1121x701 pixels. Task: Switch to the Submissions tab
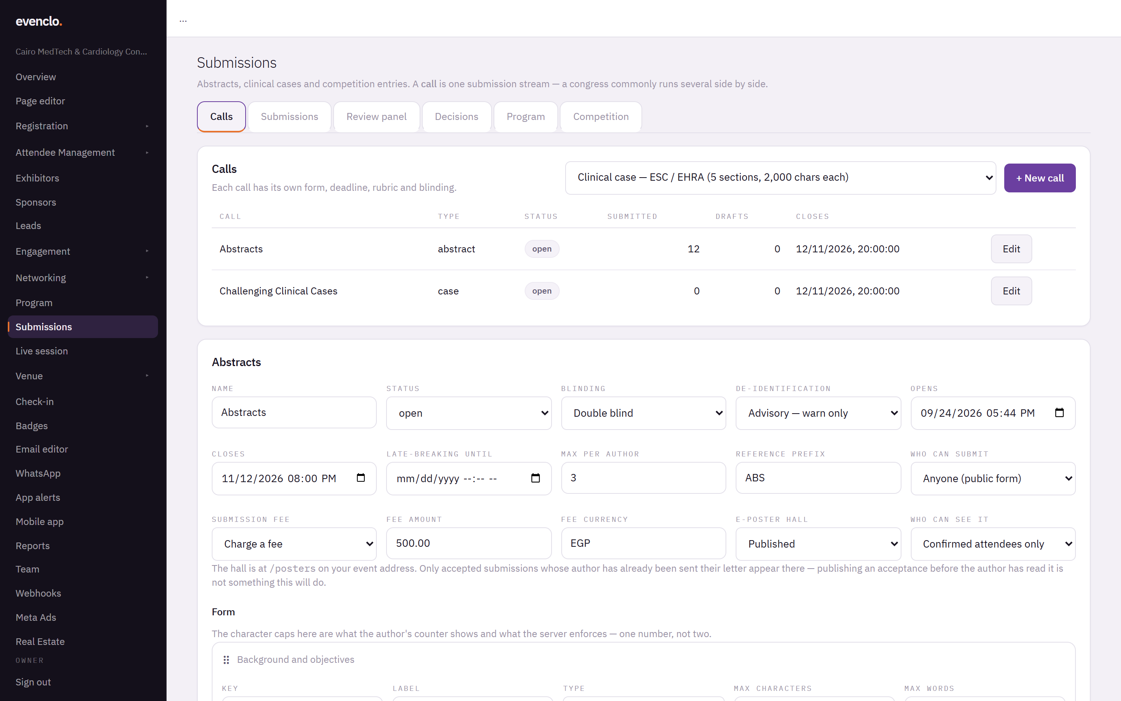pos(290,117)
